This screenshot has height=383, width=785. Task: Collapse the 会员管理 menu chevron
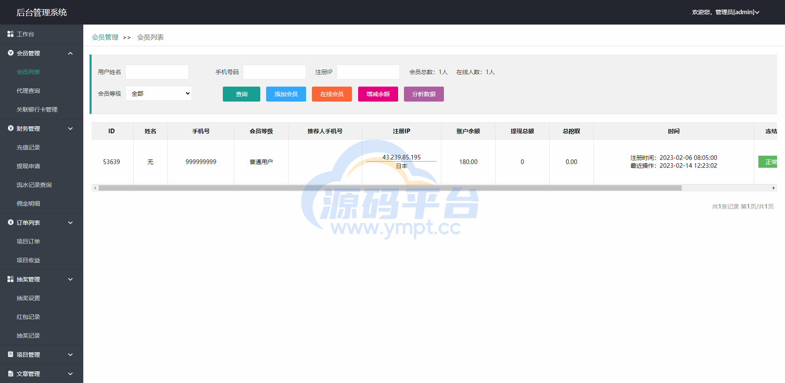click(70, 53)
